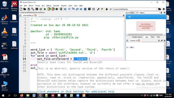This screenshot has height=98, width=174.
Task: Step into function debug icon
Action: click(73, 9)
